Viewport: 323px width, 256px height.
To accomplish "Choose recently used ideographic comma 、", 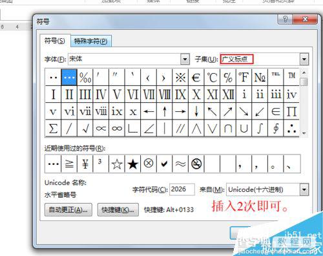I will tap(292, 164).
